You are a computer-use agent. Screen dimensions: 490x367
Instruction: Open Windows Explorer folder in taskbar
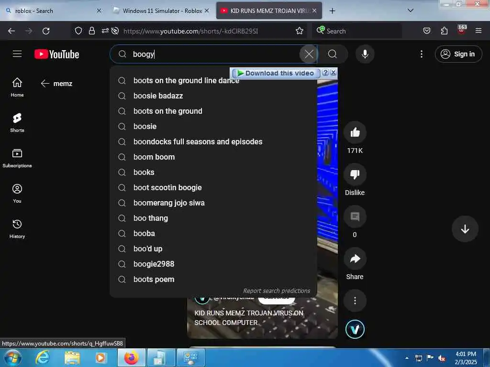[x=72, y=357]
